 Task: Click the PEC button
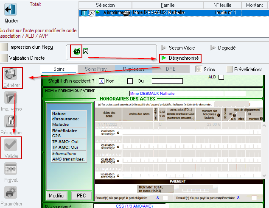pyautogui.click(x=81, y=195)
